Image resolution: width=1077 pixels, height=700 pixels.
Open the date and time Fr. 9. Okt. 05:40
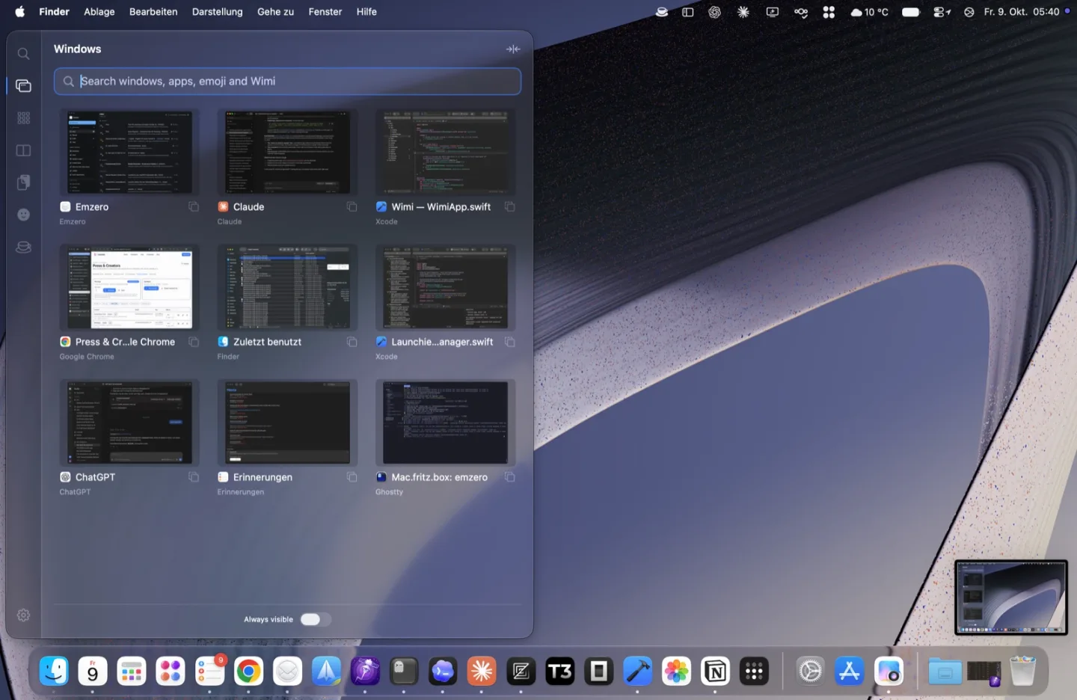[1022, 12]
